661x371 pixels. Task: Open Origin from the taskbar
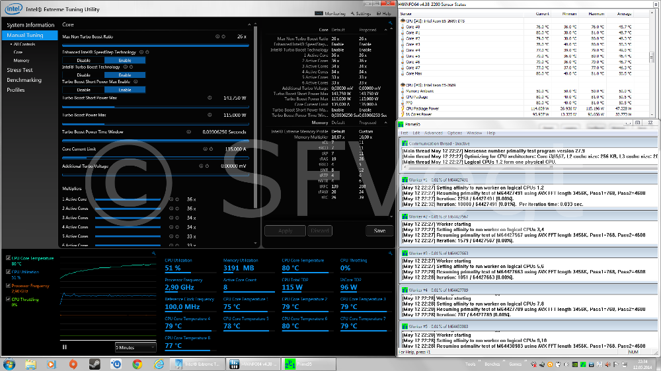(73, 364)
